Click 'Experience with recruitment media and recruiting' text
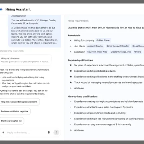Screen dimensions: 144x144 [100, 113]
